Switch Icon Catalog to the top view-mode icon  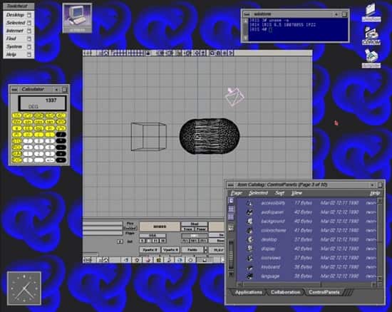click(231, 201)
